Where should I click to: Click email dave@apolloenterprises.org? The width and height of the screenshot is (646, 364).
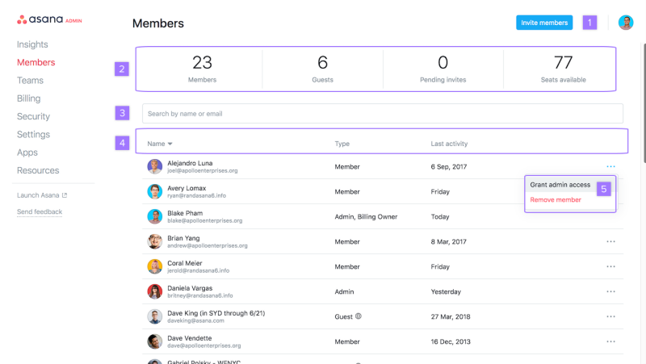[204, 345]
